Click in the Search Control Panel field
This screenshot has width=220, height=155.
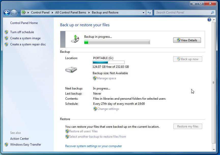[182, 12]
